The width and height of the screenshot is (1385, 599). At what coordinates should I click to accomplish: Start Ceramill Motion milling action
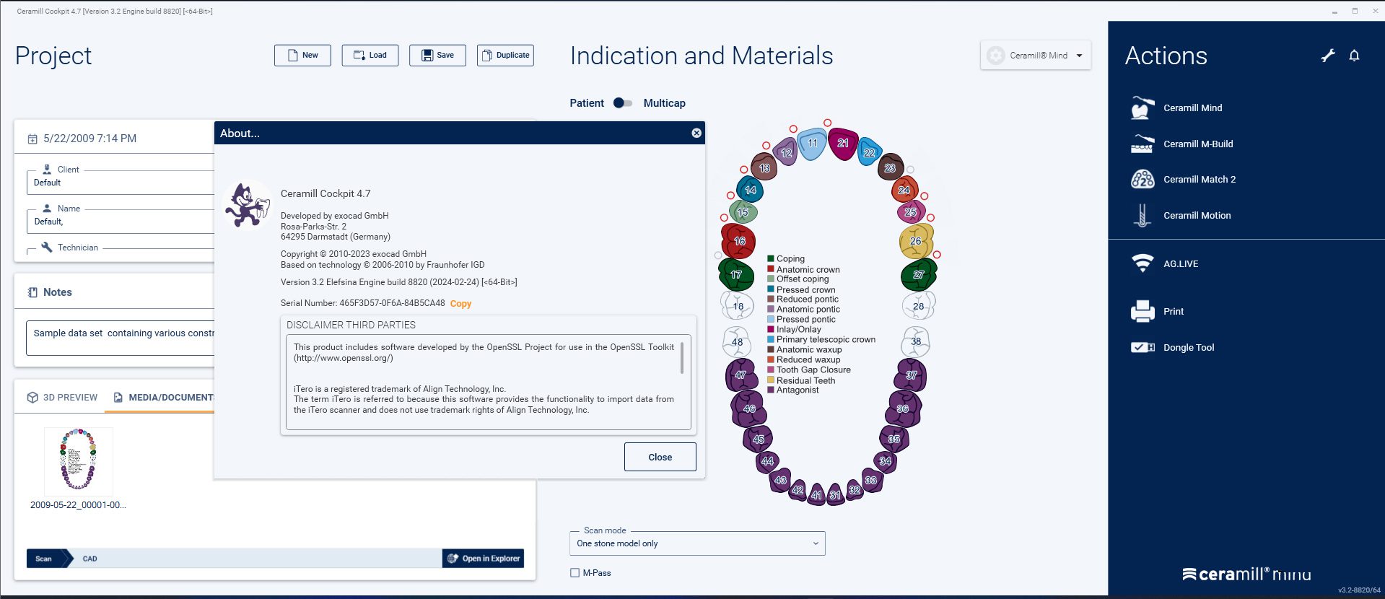[x=1197, y=216]
